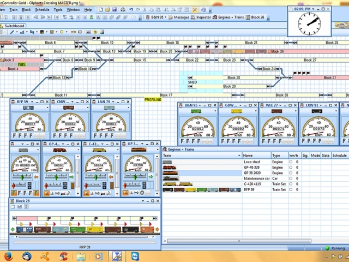349x262 pixels.
Task: Paste with the clipboard icon
Action: [158, 10]
